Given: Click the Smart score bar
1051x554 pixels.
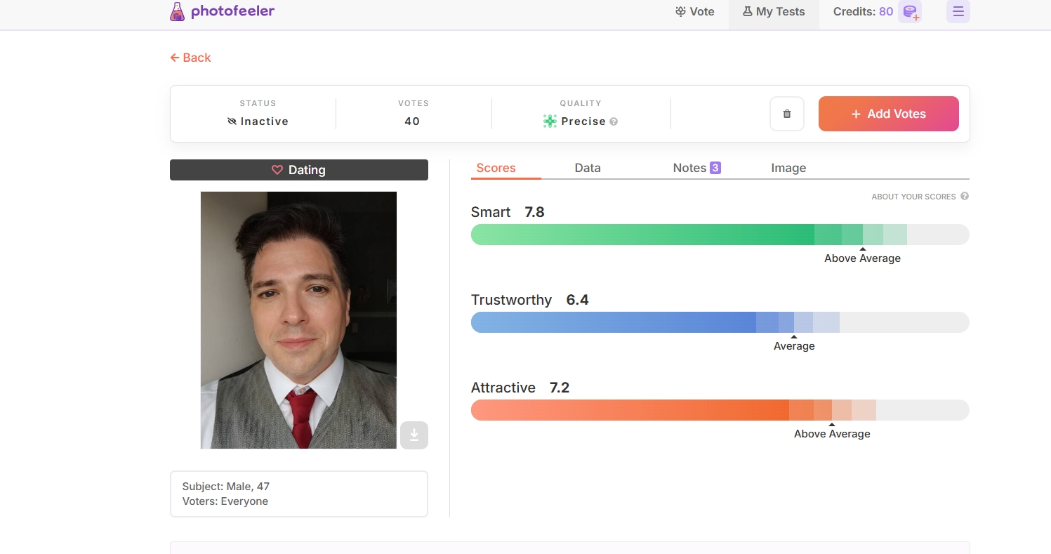Looking at the screenshot, I should tap(720, 235).
